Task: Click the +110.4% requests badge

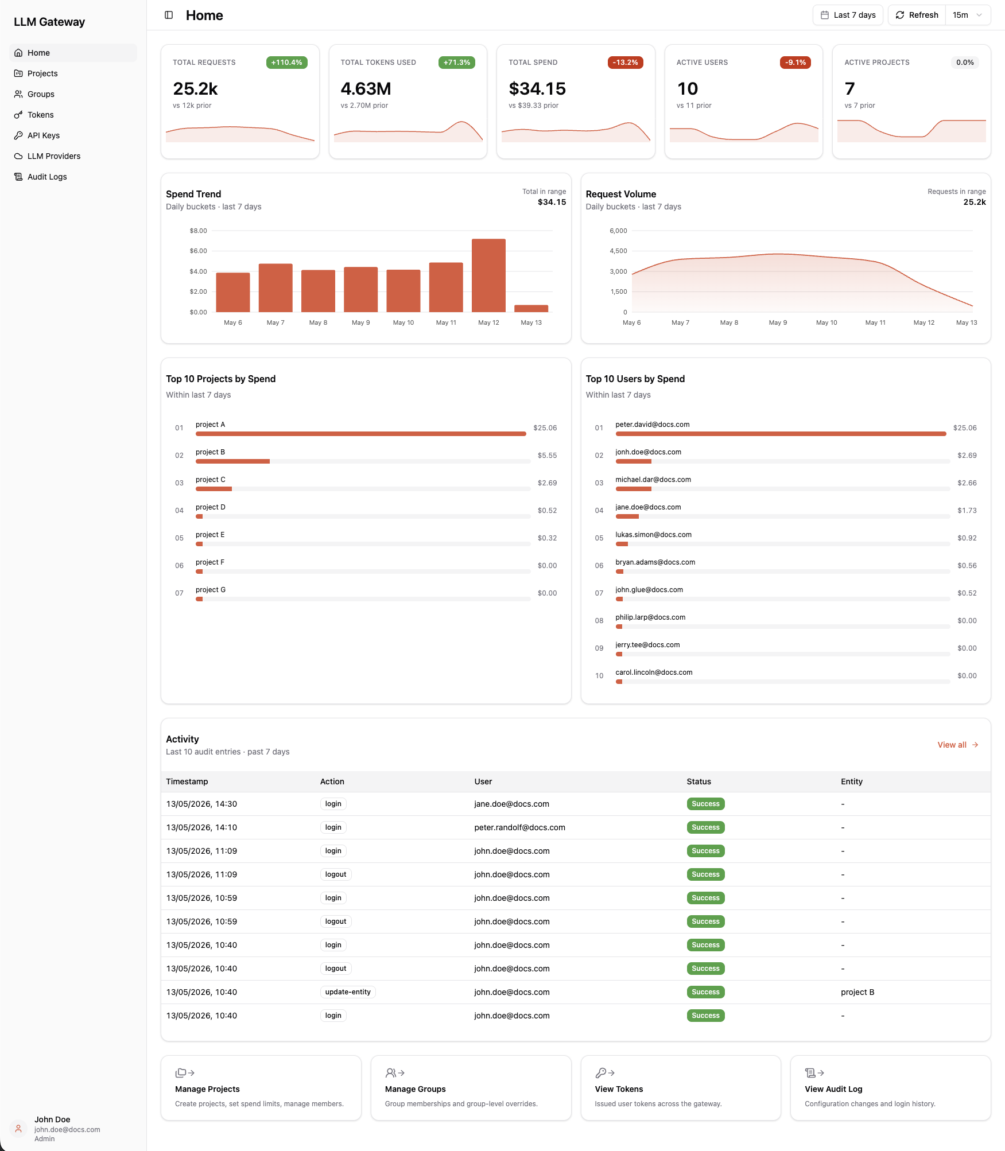Action: click(x=286, y=63)
